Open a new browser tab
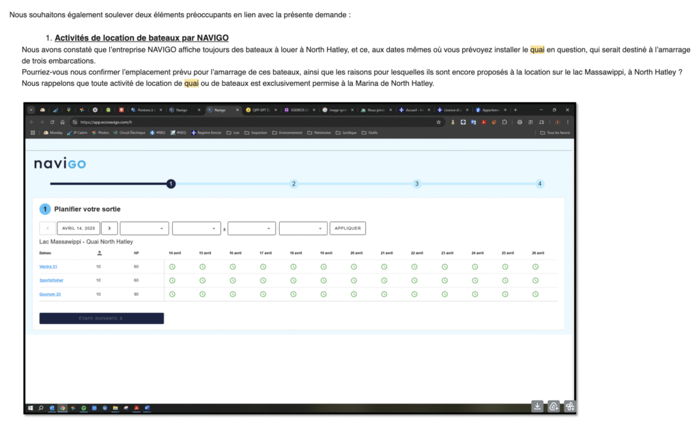Image resolution: width=699 pixels, height=431 pixels. tap(515, 110)
